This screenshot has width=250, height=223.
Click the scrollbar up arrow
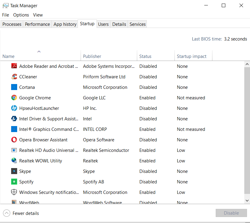(247, 64)
